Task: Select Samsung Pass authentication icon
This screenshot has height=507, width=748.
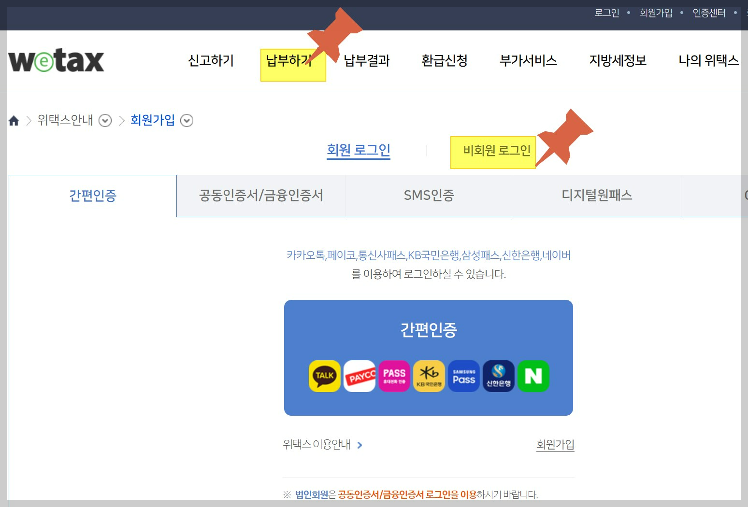Action: tap(463, 376)
